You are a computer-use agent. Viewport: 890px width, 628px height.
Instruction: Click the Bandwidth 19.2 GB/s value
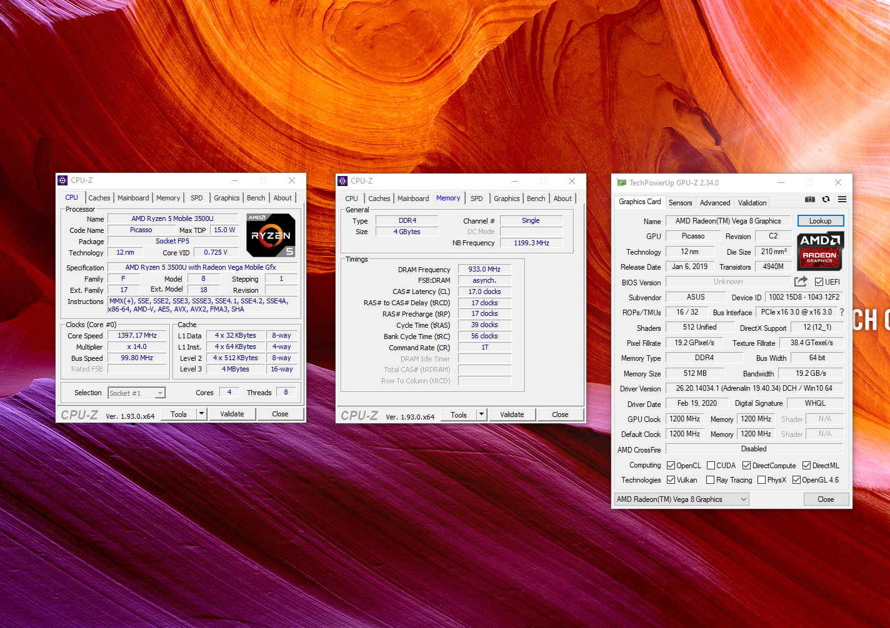pyautogui.click(x=811, y=373)
